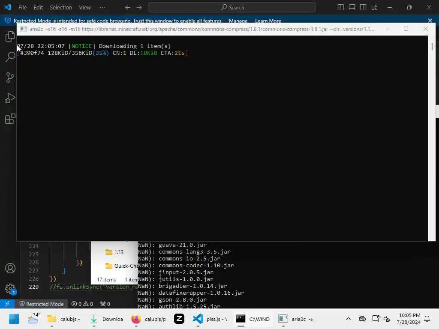The width and height of the screenshot is (439, 329).
Task: Open the View menu
Action: [x=84, y=8]
